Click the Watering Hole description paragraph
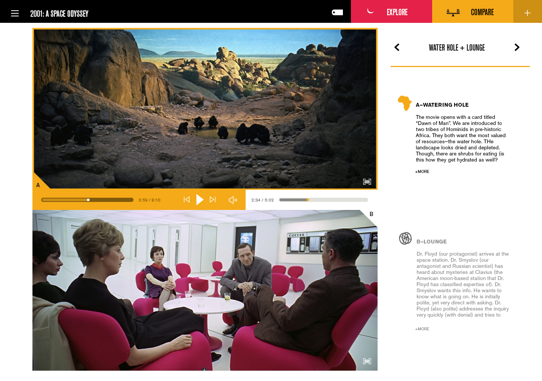This screenshot has width=542, height=381. [x=461, y=139]
